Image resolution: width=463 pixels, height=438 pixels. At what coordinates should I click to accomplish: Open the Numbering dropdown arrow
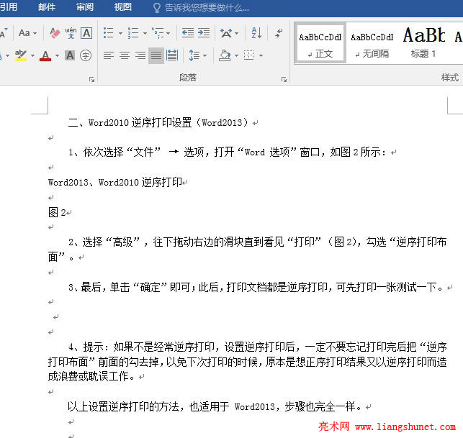coord(145,33)
